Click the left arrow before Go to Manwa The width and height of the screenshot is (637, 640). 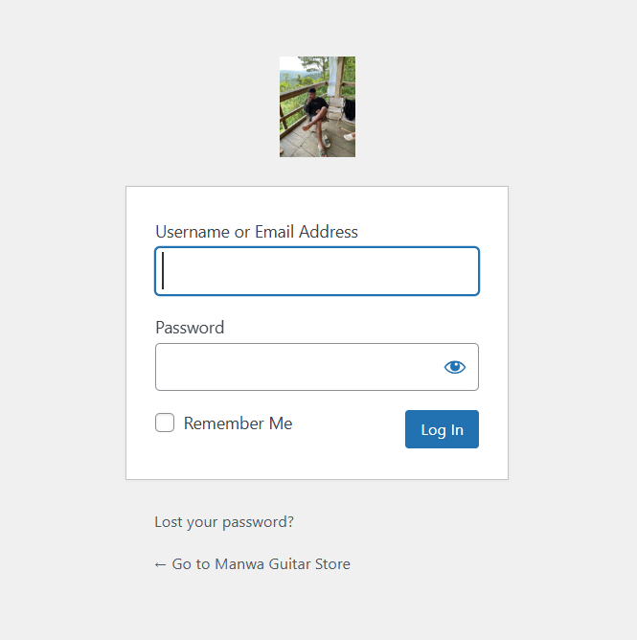pos(161,564)
